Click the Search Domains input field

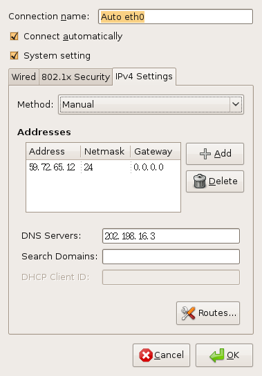coord(171,257)
